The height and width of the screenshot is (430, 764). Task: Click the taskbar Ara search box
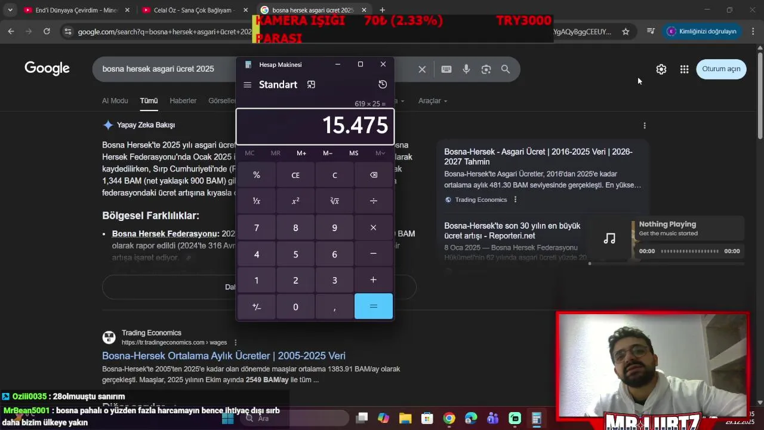295,419
